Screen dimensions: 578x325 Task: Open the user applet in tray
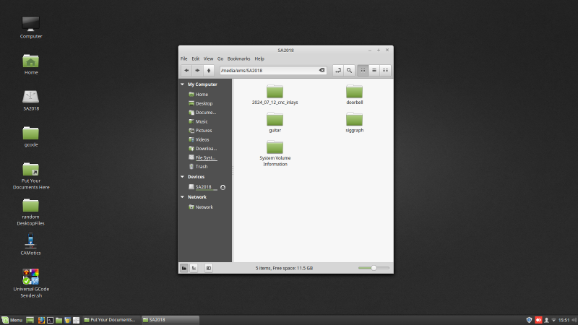547,320
